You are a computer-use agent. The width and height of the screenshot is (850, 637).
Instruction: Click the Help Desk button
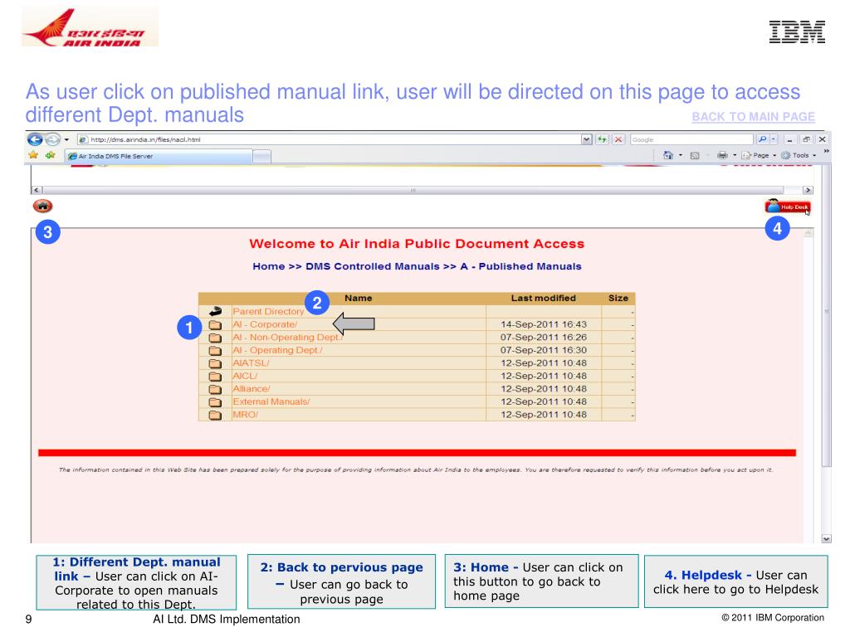(x=788, y=207)
